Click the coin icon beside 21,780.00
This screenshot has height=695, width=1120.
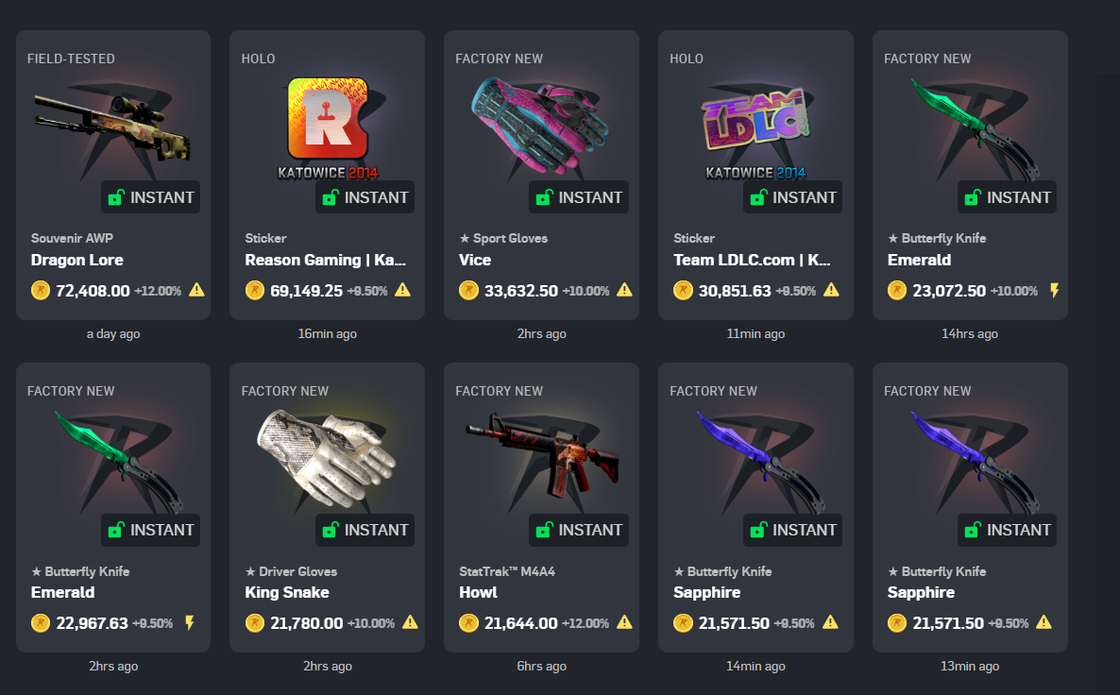coord(254,623)
